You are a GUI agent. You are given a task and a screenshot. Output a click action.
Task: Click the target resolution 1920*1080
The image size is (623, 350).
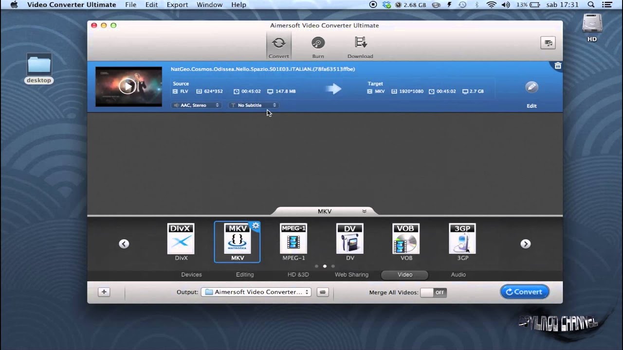(411, 91)
